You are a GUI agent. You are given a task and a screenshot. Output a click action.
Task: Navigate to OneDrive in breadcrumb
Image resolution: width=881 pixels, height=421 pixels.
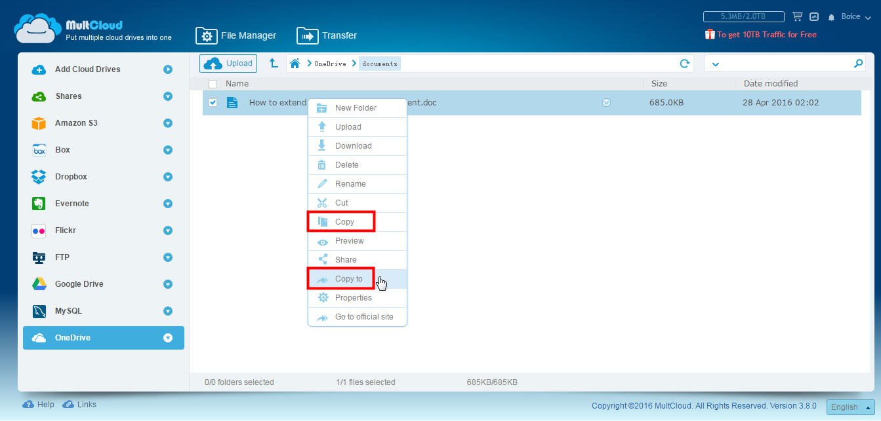330,64
